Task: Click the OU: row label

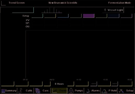Action: (28, 27)
